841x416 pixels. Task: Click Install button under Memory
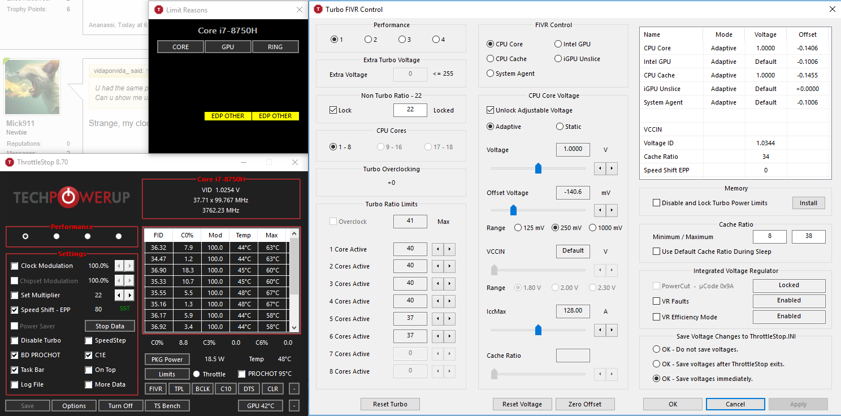click(808, 203)
